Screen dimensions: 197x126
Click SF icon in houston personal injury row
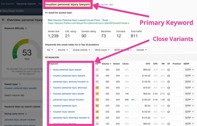click(169, 106)
